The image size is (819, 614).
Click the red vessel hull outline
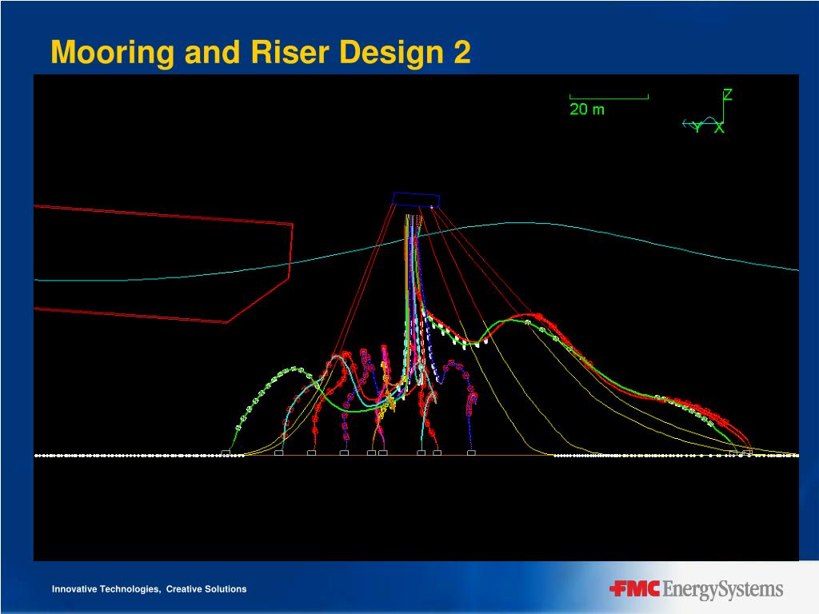(x=163, y=264)
